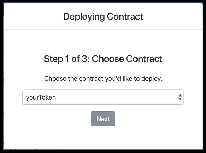Click the empty middle of the contract select box

(x=112, y=97)
